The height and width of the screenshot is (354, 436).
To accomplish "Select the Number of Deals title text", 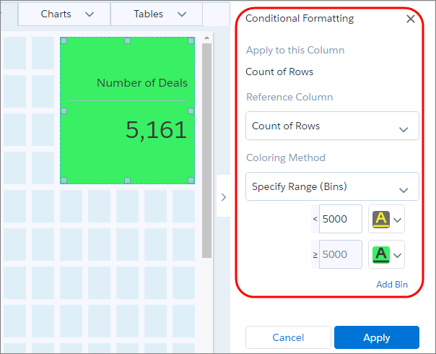I will point(141,82).
